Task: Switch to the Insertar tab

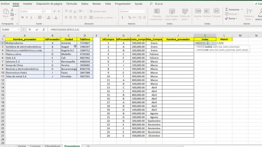Action: point(27,4)
